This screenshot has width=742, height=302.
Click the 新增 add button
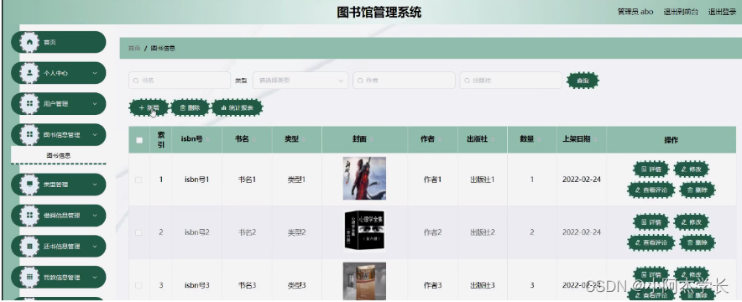pos(149,107)
